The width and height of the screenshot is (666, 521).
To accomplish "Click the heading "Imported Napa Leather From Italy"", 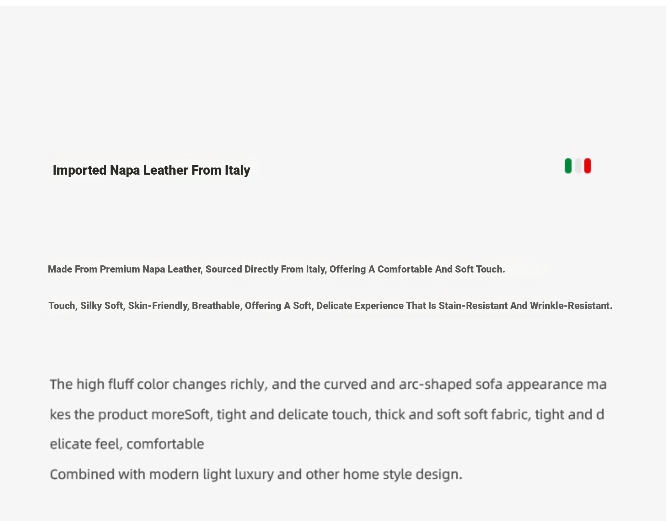I will (151, 170).
